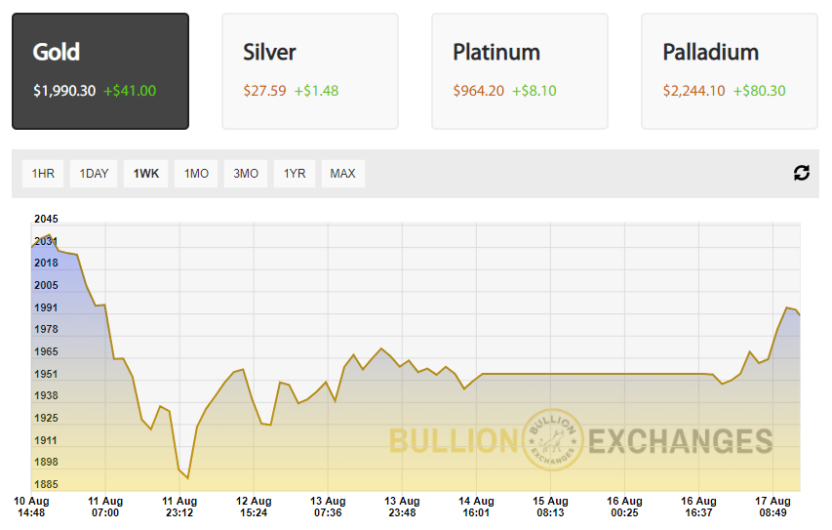The height and width of the screenshot is (530, 832).
Task: Set chart range to 1HR
Action: point(43,174)
